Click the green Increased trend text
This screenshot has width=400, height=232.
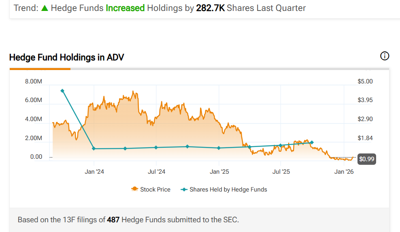[125, 8]
